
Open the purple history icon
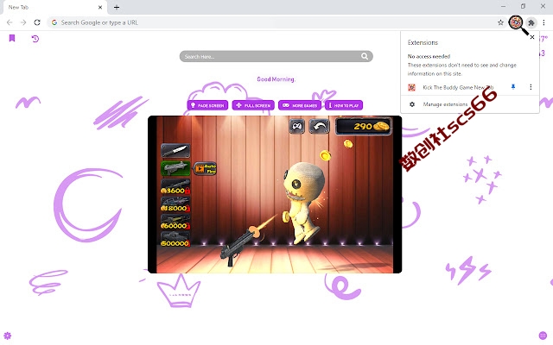click(x=35, y=38)
